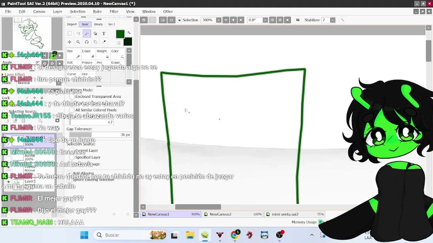Click the flip view horizontal icon
Screen dimensions: 433x243
click(298, 20)
